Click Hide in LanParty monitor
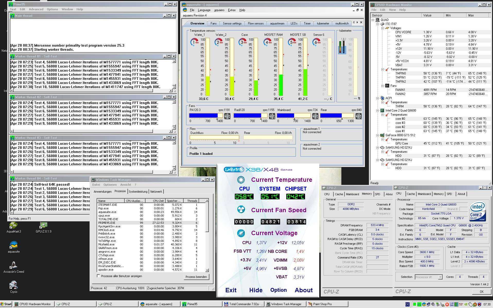The image size is (493, 308). tap(256, 290)
